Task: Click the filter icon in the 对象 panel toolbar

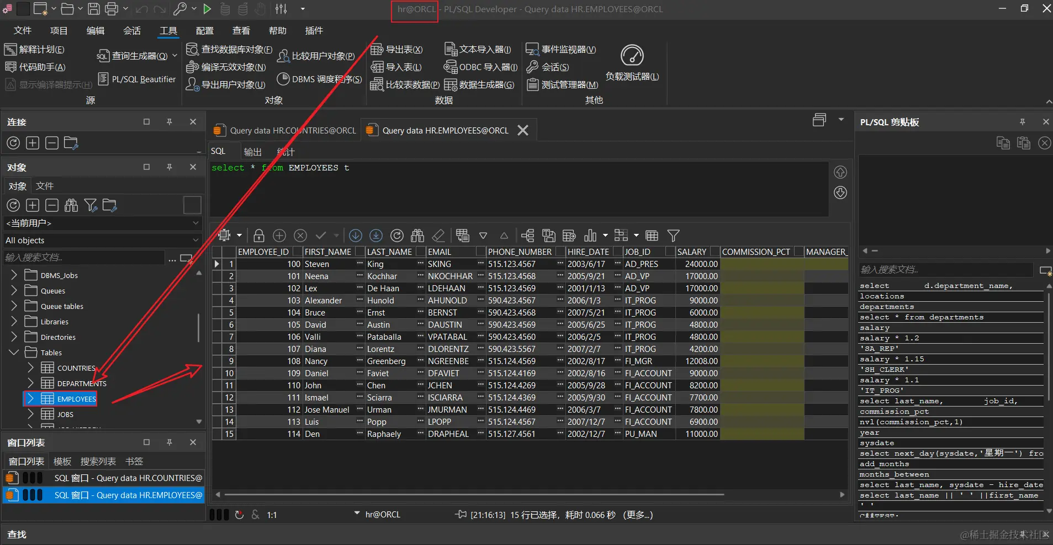Action: [91, 206]
